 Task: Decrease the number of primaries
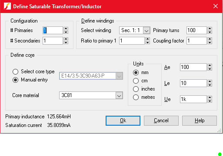tap(66, 32)
